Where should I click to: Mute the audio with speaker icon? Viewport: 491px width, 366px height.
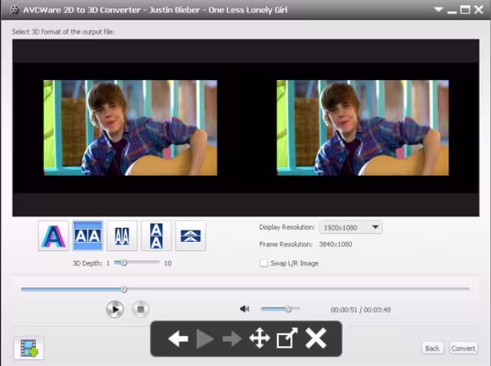click(x=245, y=309)
